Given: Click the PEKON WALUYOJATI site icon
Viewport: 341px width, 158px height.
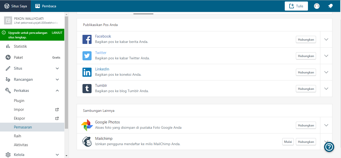Looking at the screenshot, I should pos(8,20).
